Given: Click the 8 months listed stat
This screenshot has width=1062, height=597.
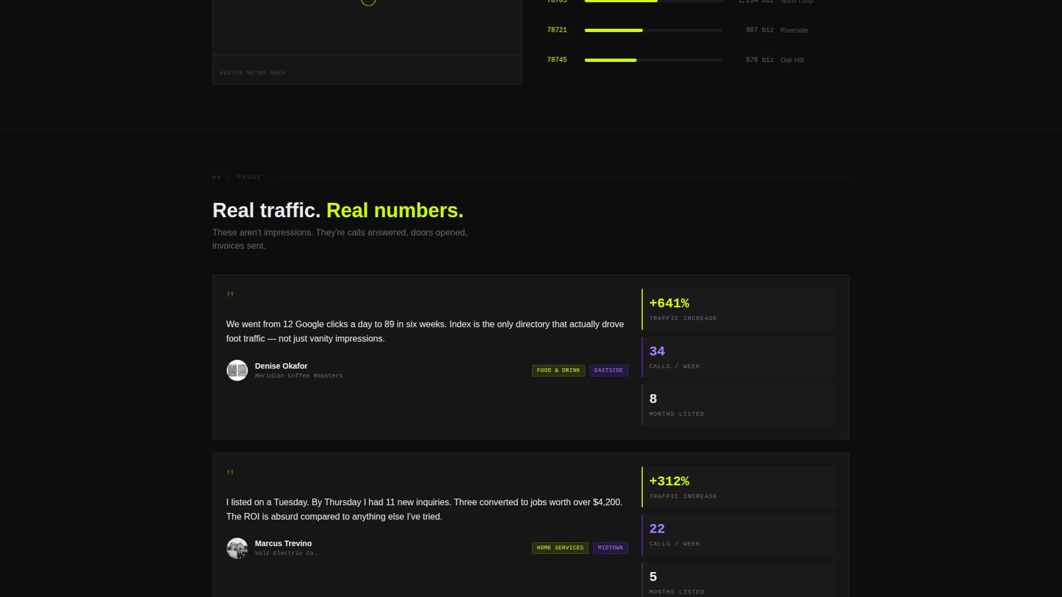Looking at the screenshot, I should pos(738,405).
